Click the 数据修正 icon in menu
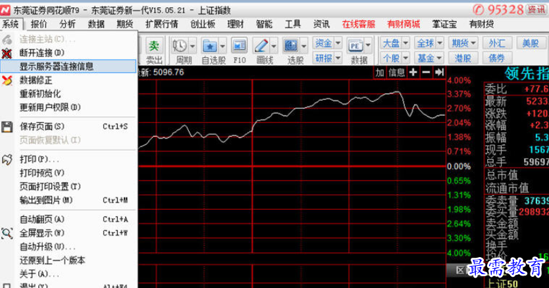This screenshot has width=549, height=288. pyautogui.click(x=7, y=80)
